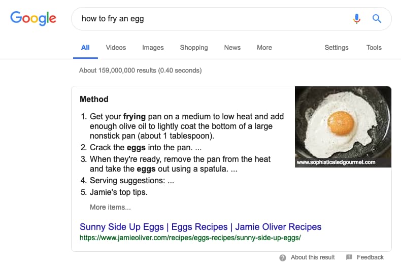Open the Tools filter options
The image size is (401, 266).
pyautogui.click(x=374, y=48)
